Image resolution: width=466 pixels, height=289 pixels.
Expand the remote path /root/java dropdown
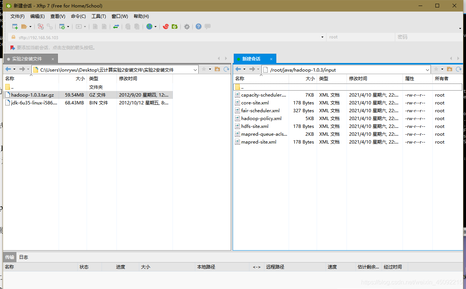tap(428, 70)
